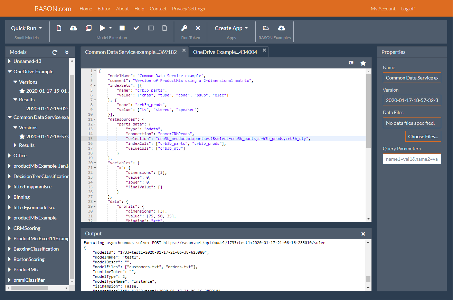
Task: Toggle fold arrow at line 20 variables
Action: (x=95, y=163)
